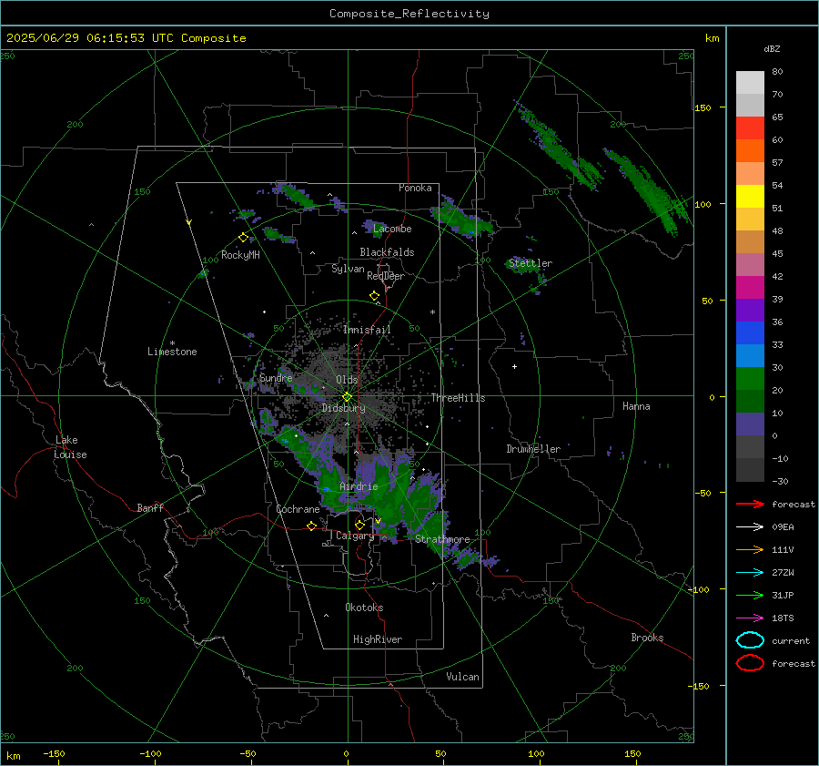The width and height of the screenshot is (819, 766).
Task: Click the red forecast arrow legend icon
Action: tap(750, 504)
